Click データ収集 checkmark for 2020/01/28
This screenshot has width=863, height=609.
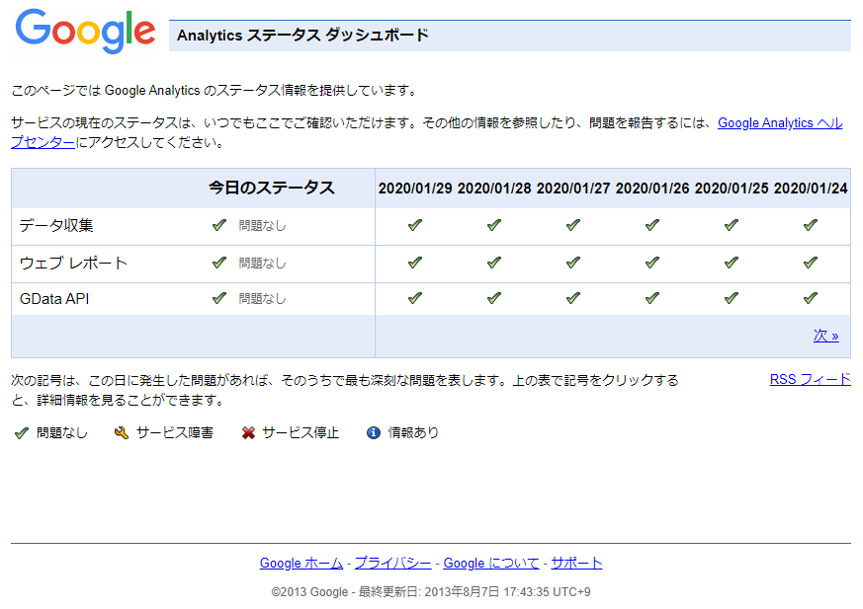pos(494,225)
